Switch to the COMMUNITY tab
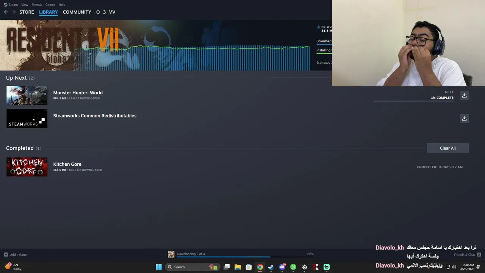The height and width of the screenshot is (273, 485). [77, 12]
